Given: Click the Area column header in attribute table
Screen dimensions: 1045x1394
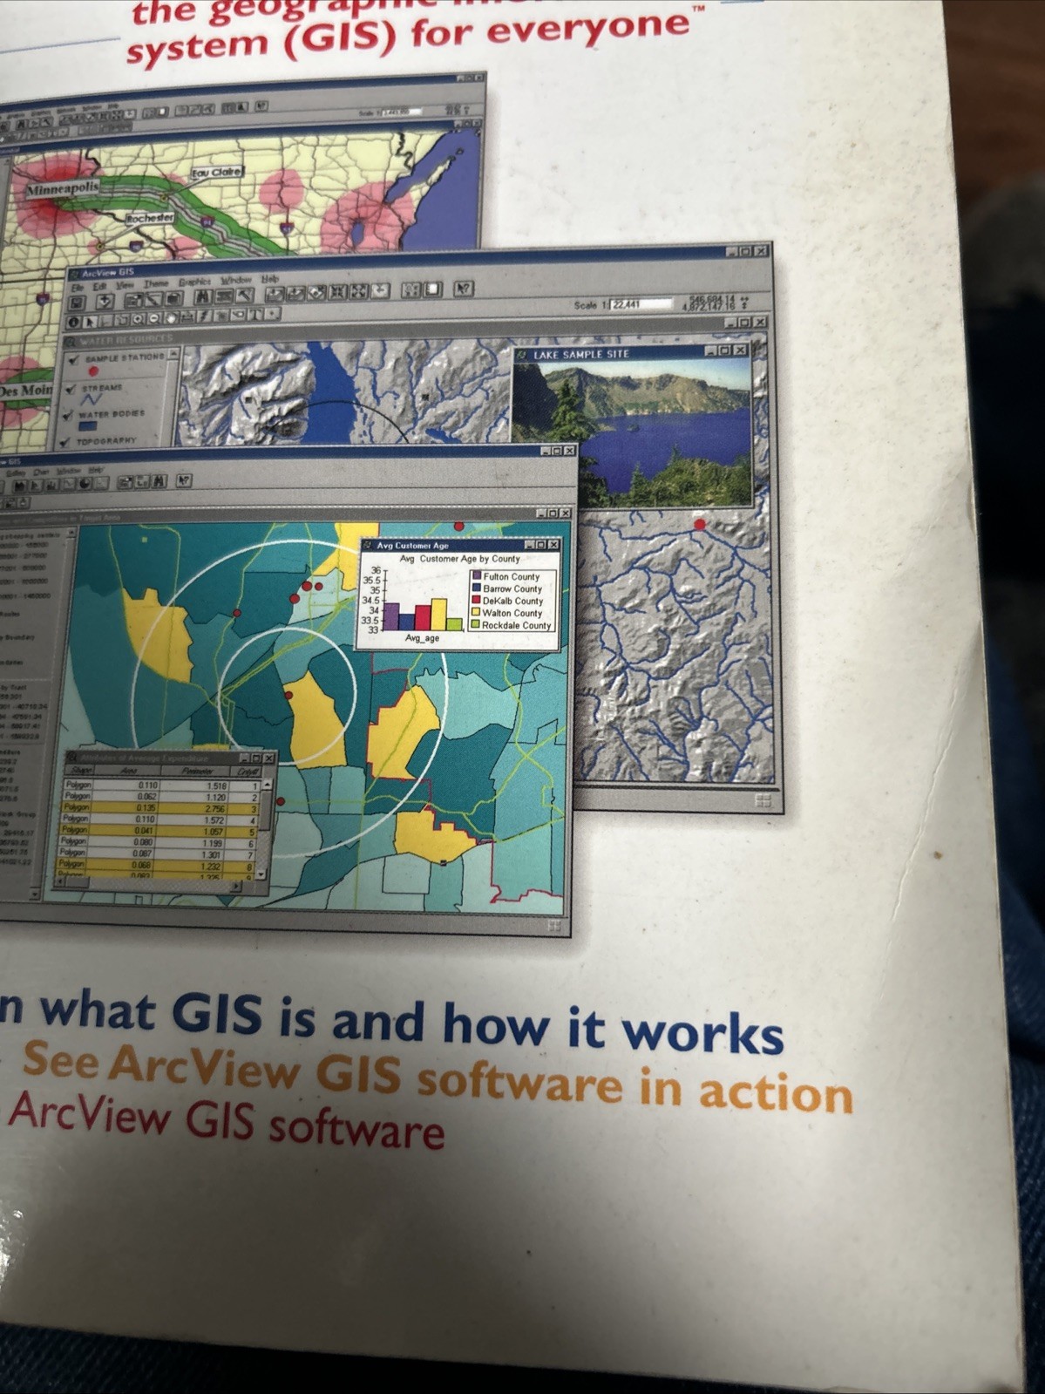Looking at the screenshot, I should (127, 771).
